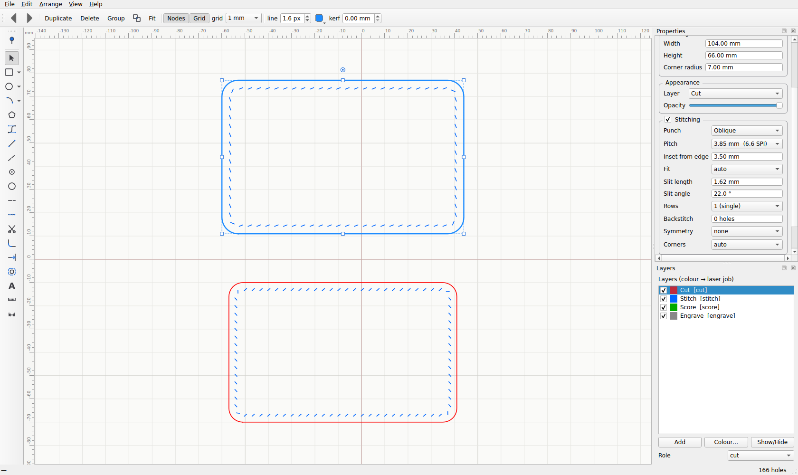The image size is (798, 475).
Task: Click the Opacity slider handle
Action: pos(779,105)
